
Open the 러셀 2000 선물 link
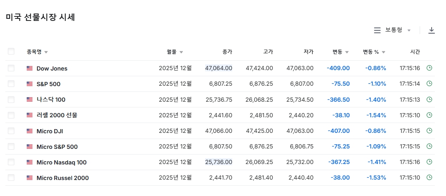57,115
